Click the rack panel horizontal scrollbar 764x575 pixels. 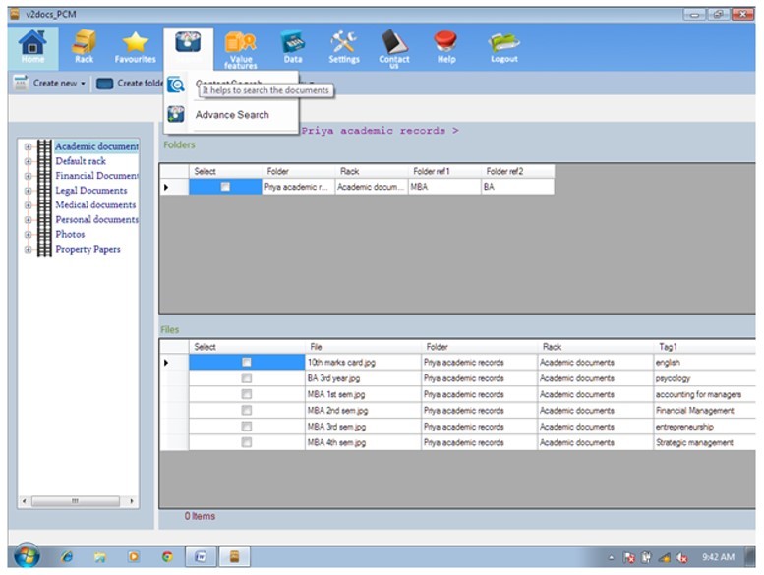(x=77, y=501)
